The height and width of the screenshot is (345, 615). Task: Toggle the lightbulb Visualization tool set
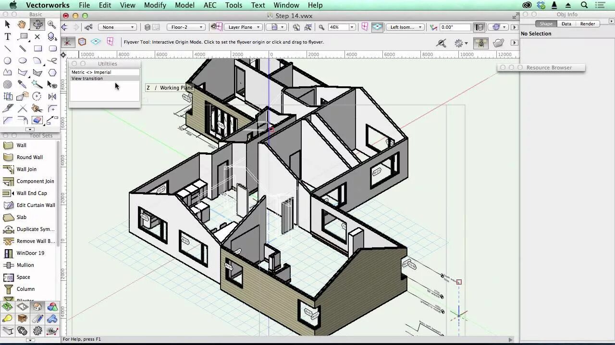pyautogui.click(x=7, y=319)
